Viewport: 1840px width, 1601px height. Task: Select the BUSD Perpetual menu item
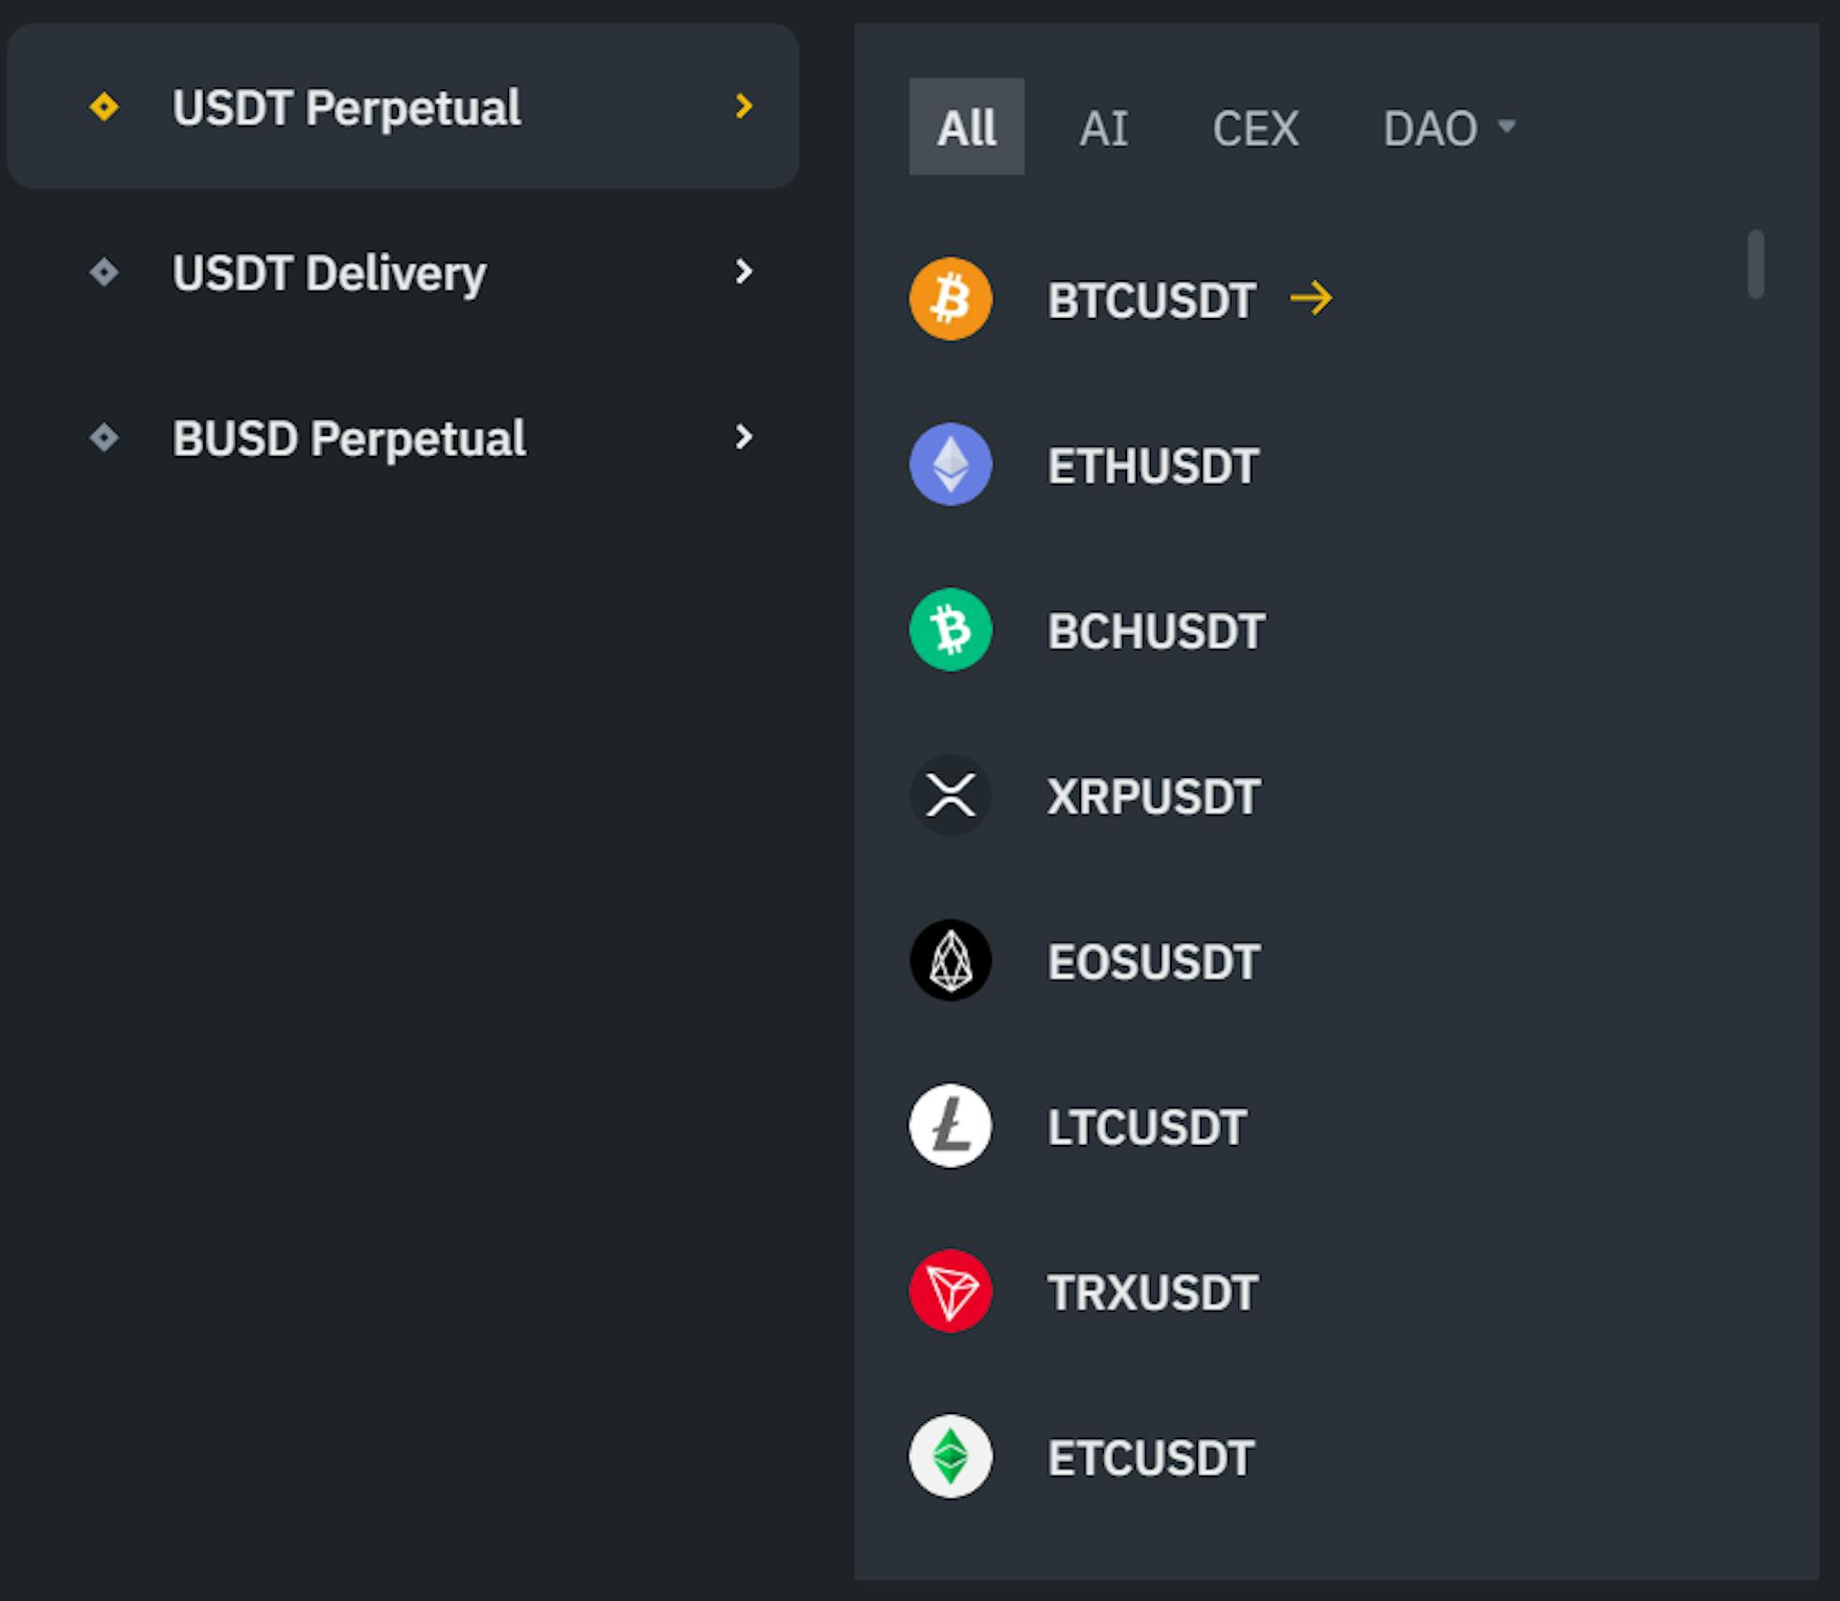click(x=349, y=439)
